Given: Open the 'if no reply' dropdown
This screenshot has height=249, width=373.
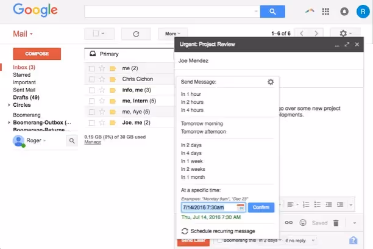Looking at the screenshot, I should tap(300, 240).
